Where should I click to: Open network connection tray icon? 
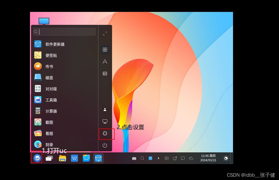[x=175, y=158]
